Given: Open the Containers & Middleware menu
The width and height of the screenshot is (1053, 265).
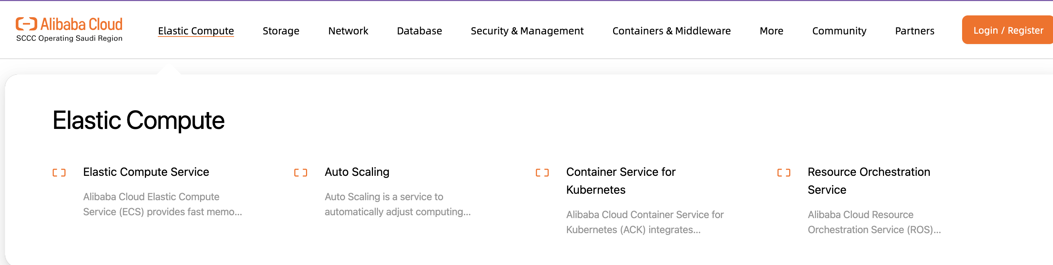Looking at the screenshot, I should [671, 31].
